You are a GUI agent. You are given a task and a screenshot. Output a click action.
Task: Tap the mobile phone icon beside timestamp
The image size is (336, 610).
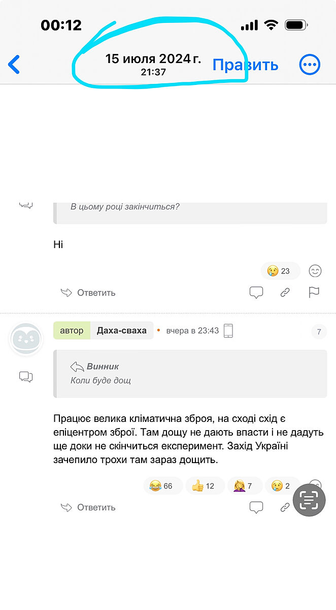pyautogui.click(x=228, y=330)
